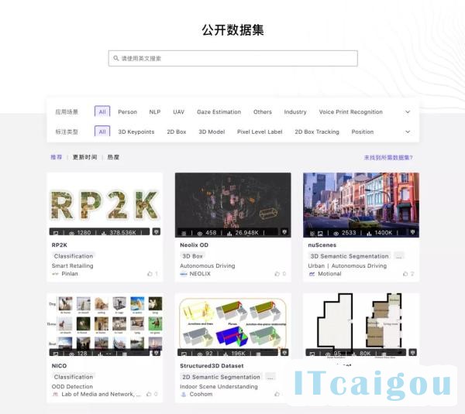Click the comment icon on RP2K thumbnail

(x=157, y=231)
